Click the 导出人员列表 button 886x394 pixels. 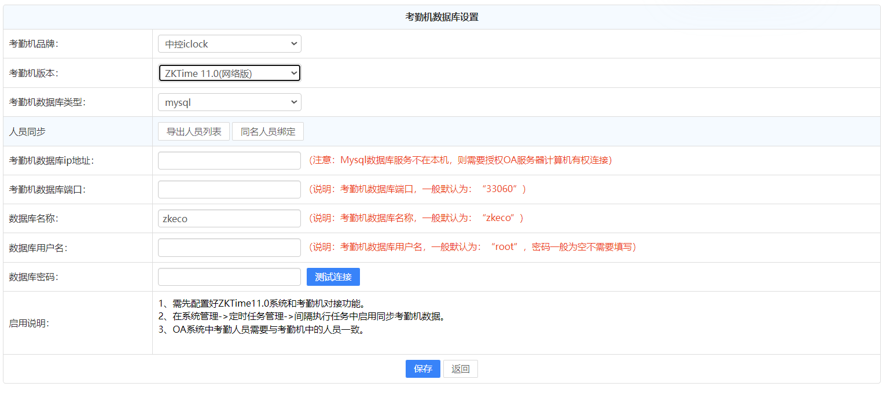click(x=194, y=131)
